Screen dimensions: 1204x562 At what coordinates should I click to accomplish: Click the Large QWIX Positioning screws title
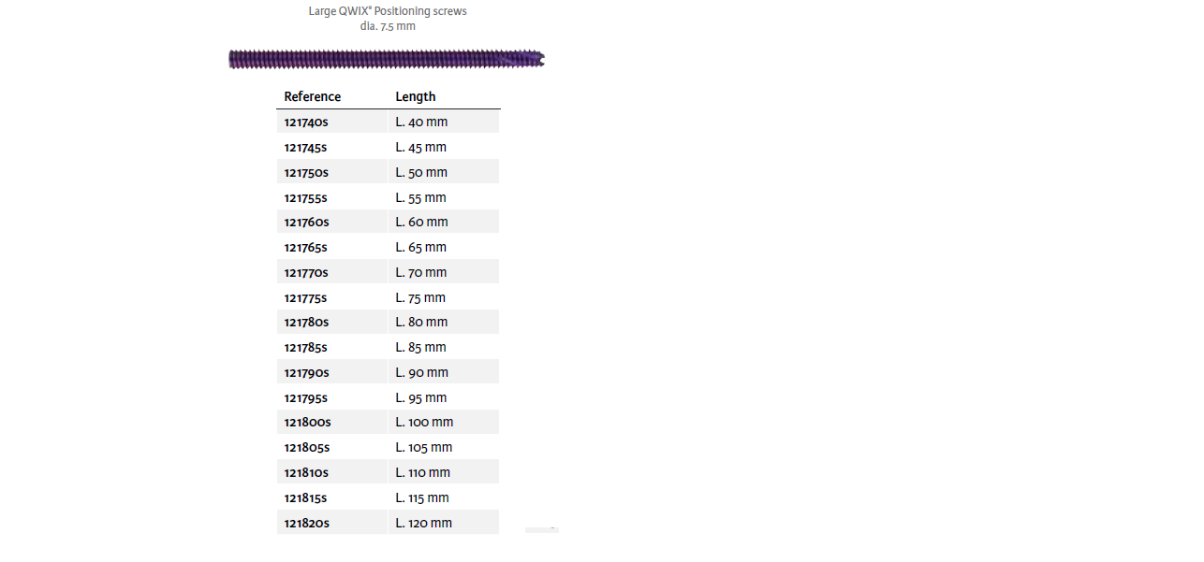[x=388, y=11]
